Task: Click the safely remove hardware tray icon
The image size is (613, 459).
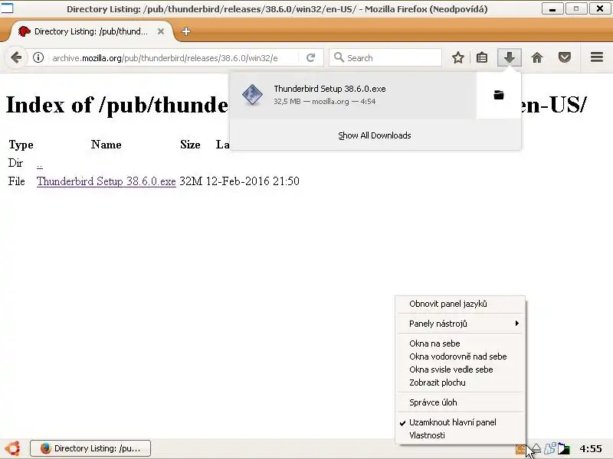Action: (x=536, y=448)
